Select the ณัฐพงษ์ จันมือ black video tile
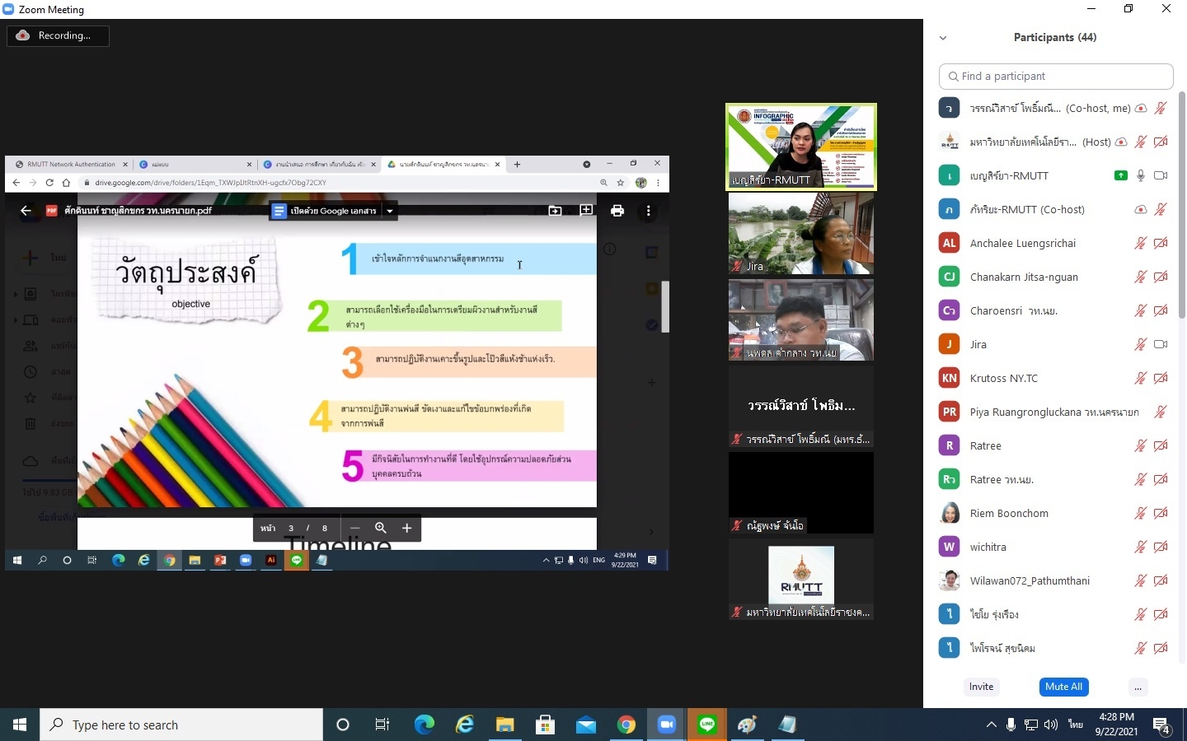The image size is (1187, 741). [800, 492]
